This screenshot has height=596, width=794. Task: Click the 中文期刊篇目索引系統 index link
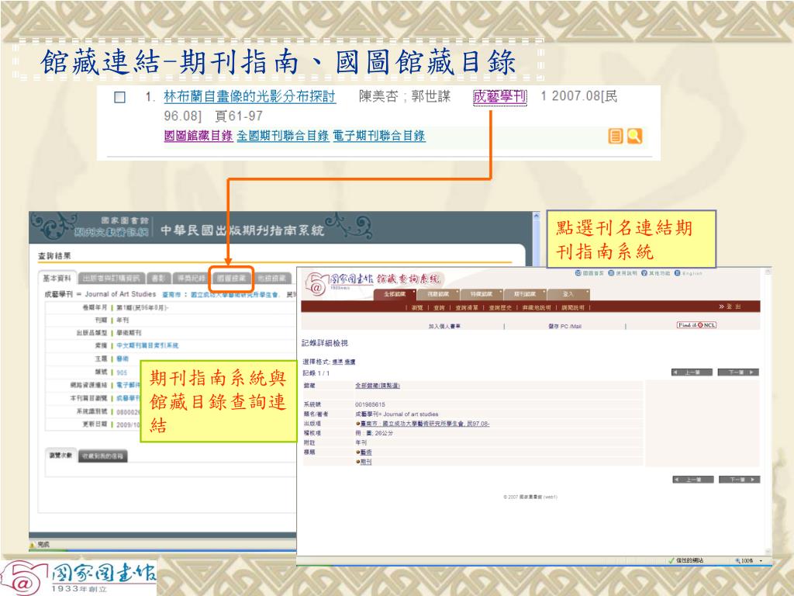147,345
